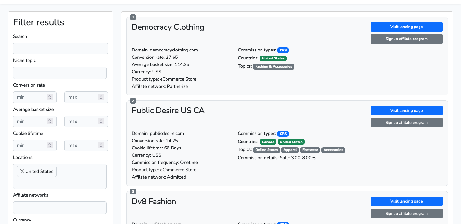Click Commission frequency: Onetime text
This screenshot has width=461, height=224.
click(x=165, y=162)
